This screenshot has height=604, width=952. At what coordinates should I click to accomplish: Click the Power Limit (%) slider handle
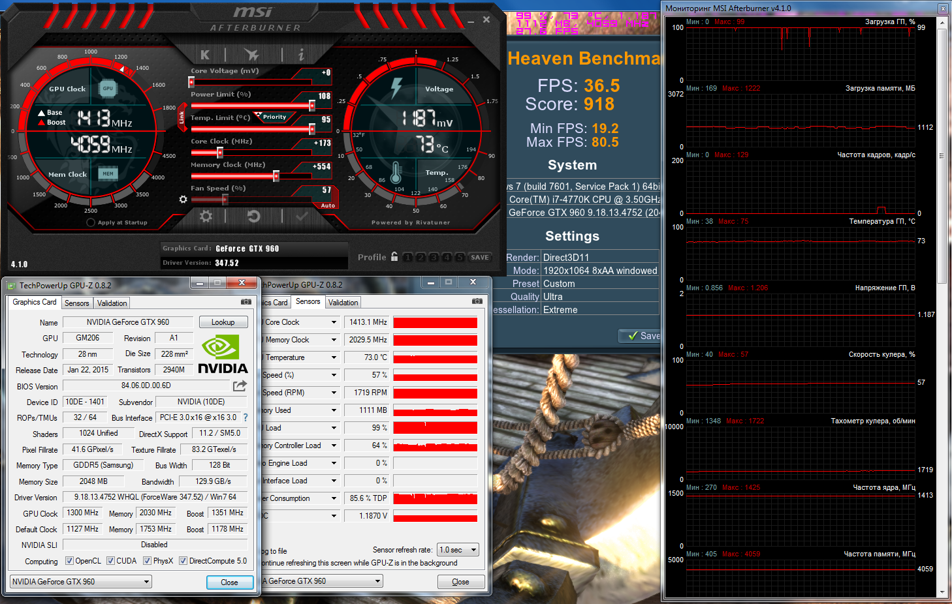pyautogui.click(x=312, y=106)
